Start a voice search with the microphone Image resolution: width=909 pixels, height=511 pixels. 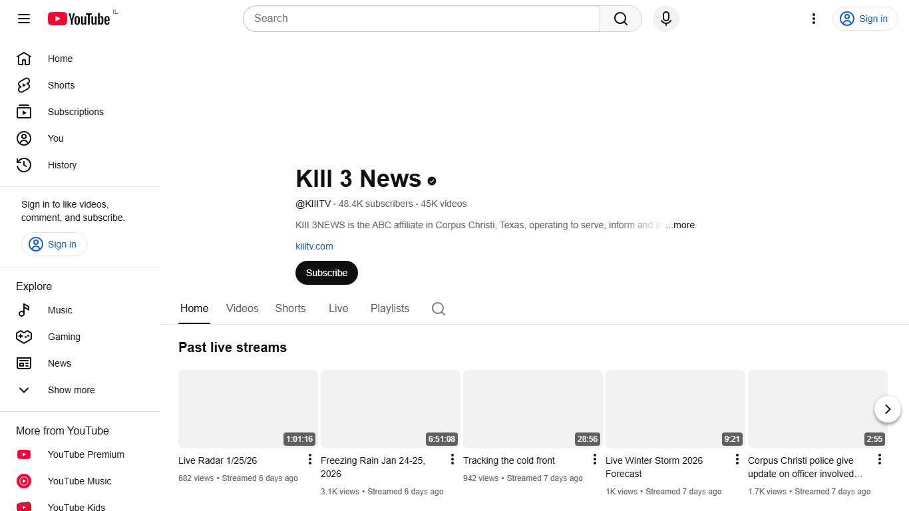pos(665,19)
